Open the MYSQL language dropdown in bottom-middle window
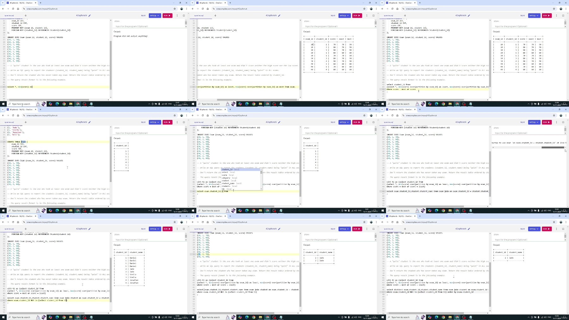This screenshot has width=569, height=320. coord(344,229)
